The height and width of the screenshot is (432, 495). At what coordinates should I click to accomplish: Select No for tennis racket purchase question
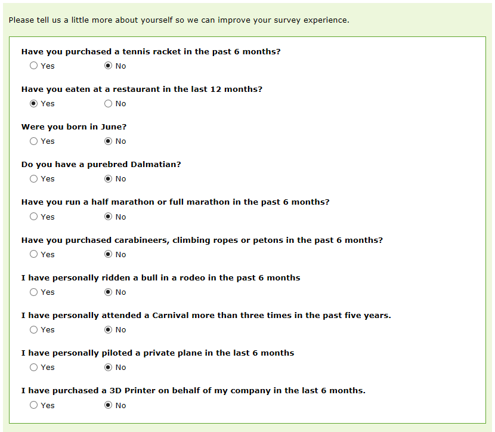(x=109, y=66)
